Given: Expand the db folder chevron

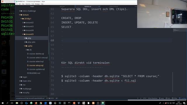Looking at the screenshot, I should click(x=26, y=50).
